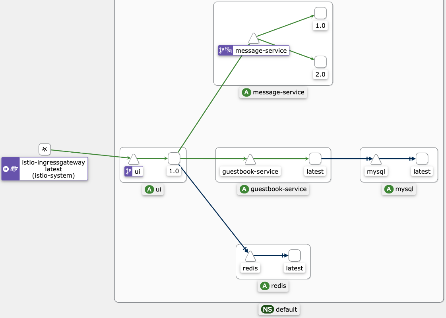
Task: Click the mysql service triangle node
Action: pyautogui.click(x=376, y=159)
